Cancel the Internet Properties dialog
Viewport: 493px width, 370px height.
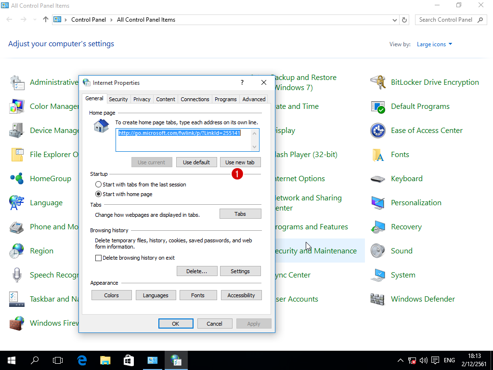[215, 324]
